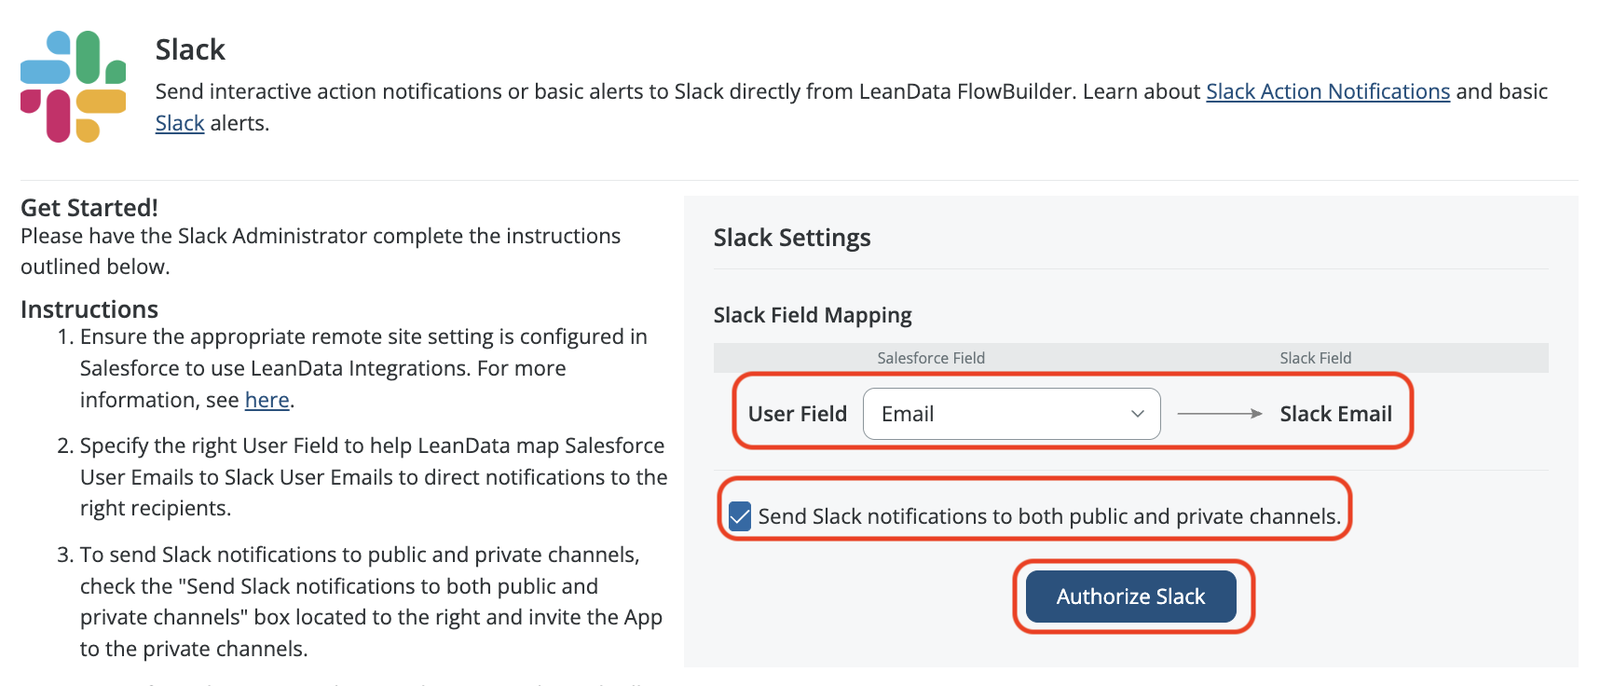
Task: Select the Slack Settings heading
Action: [792, 238]
